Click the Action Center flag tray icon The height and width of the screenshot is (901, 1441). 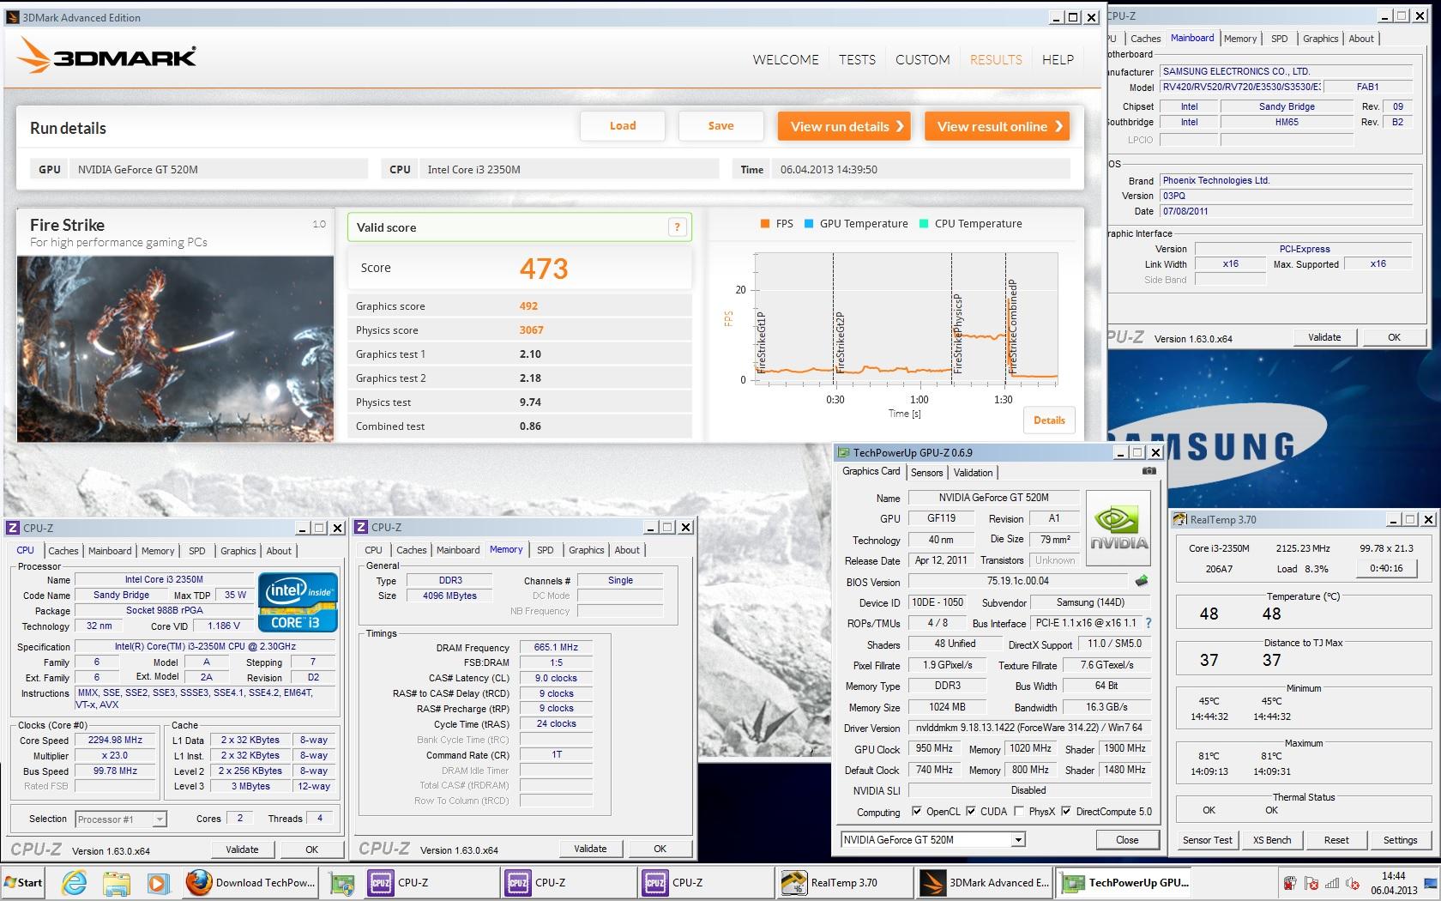[1311, 883]
